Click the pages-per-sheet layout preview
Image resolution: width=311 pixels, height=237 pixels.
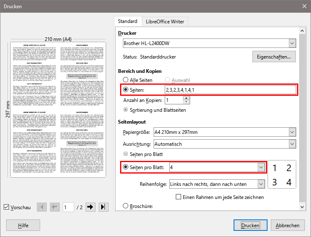click(x=281, y=174)
